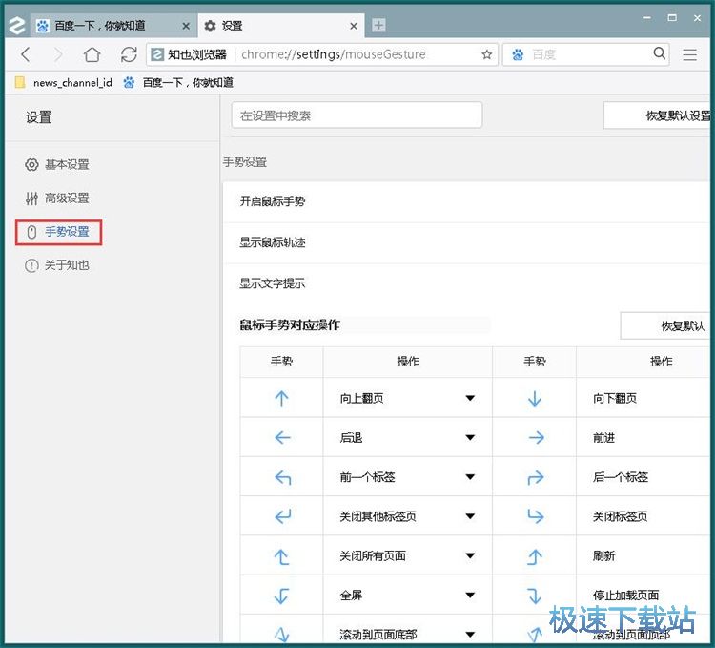This screenshot has width=715, height=648.
Task: Close the 百度一下 tab
Action: click(x=186, y=27)
